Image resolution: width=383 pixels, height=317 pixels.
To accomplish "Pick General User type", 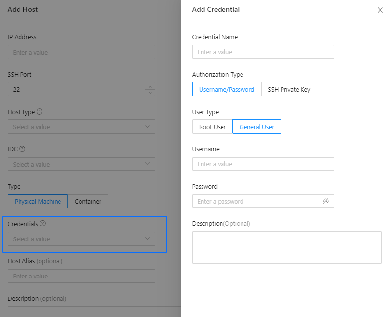I will 257,127.
